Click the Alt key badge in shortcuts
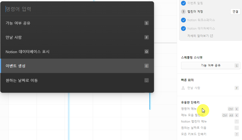Viewport: 242px width, 140px height. click(231, 115)
